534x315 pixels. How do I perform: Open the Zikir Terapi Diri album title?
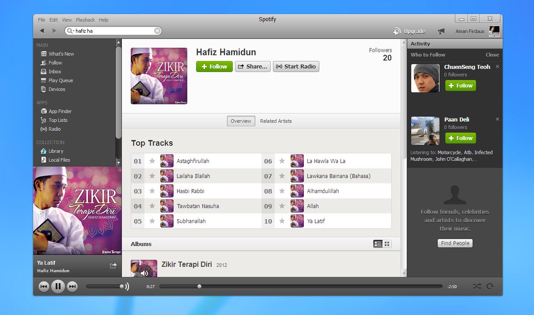187,265
